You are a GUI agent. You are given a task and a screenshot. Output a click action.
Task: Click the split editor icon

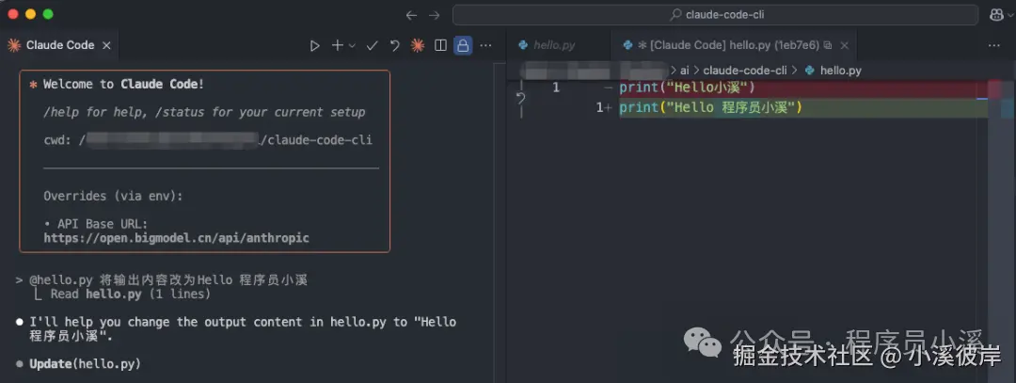440,45
